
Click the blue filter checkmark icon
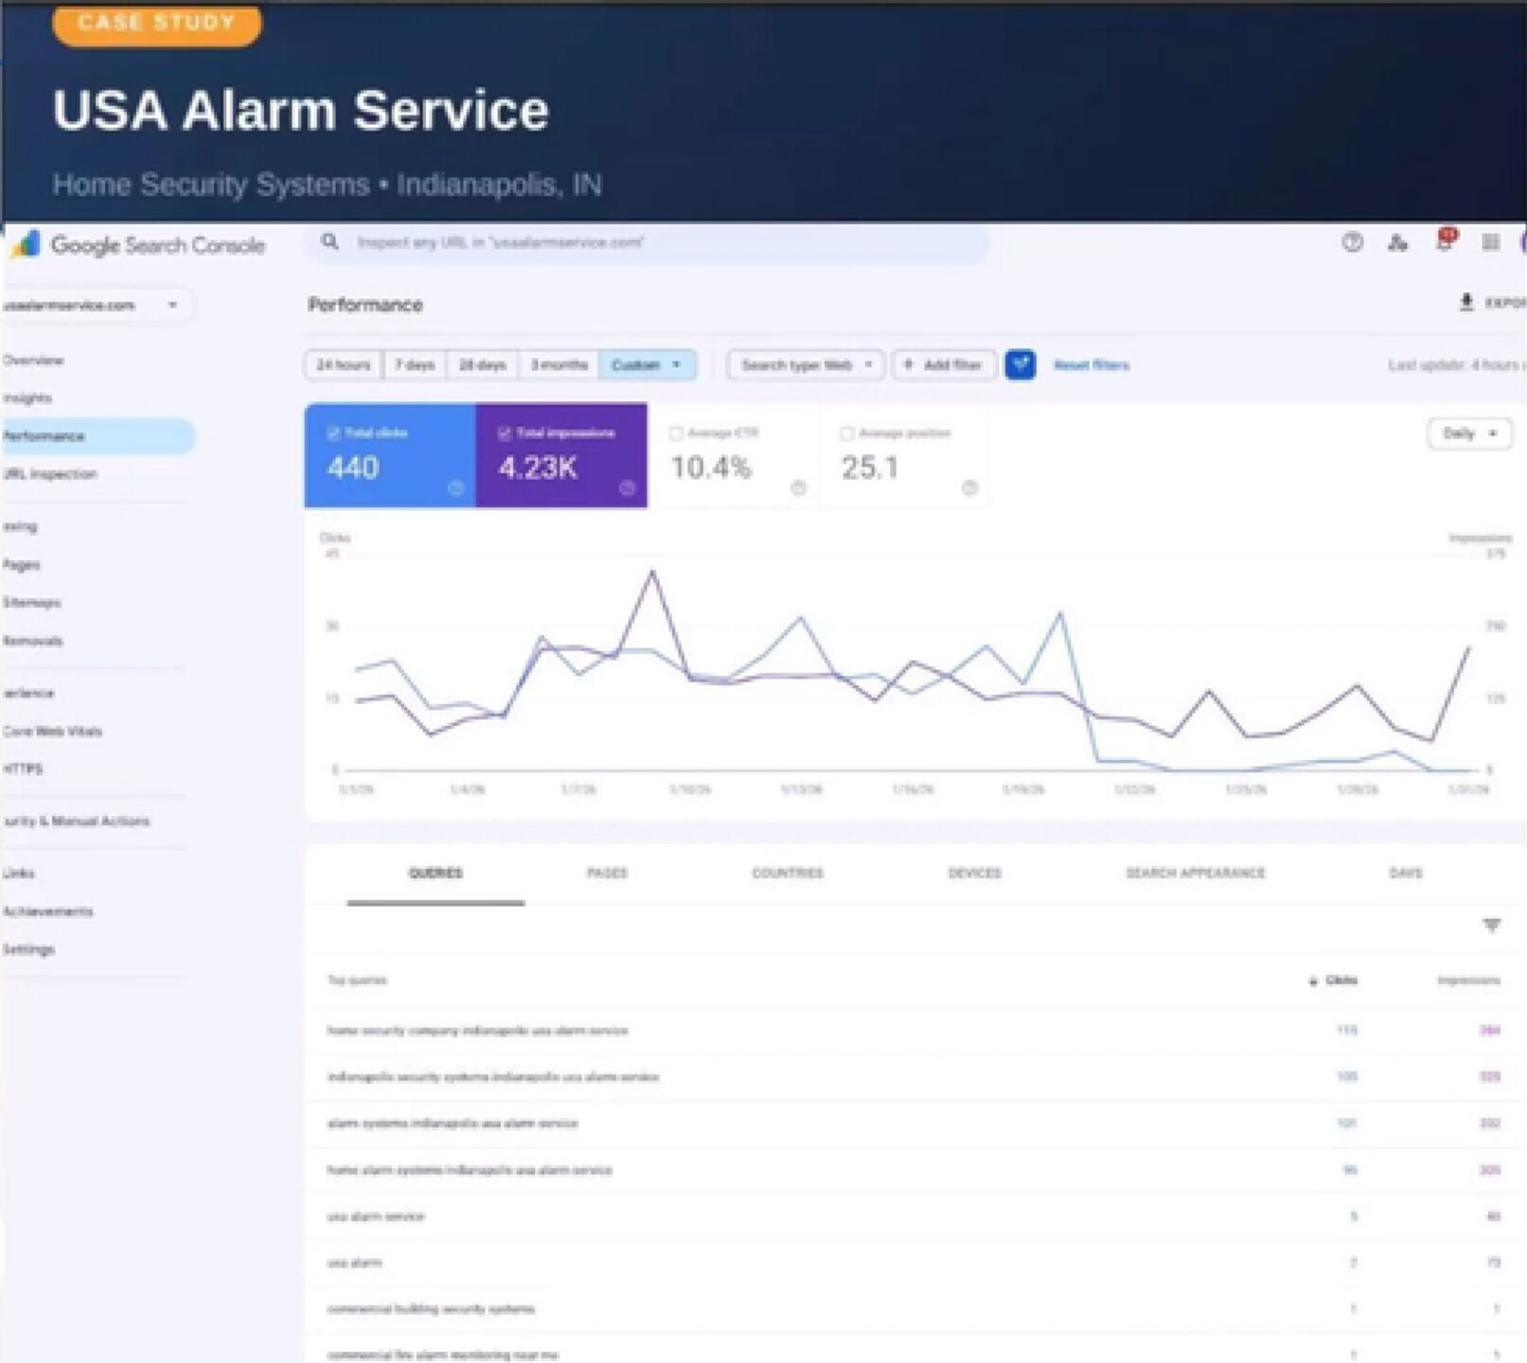pos(1020,364)
